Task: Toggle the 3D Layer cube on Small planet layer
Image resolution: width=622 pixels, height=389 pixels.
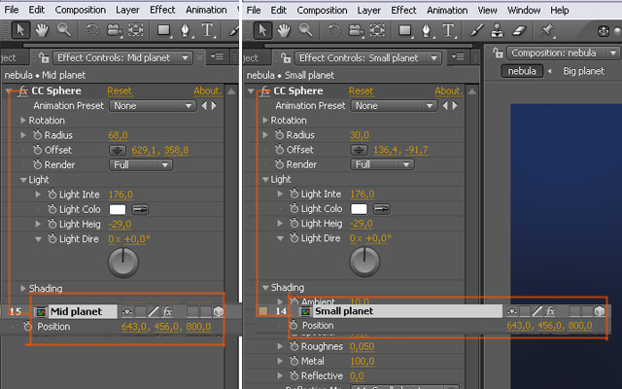Action: pos(600,311)
